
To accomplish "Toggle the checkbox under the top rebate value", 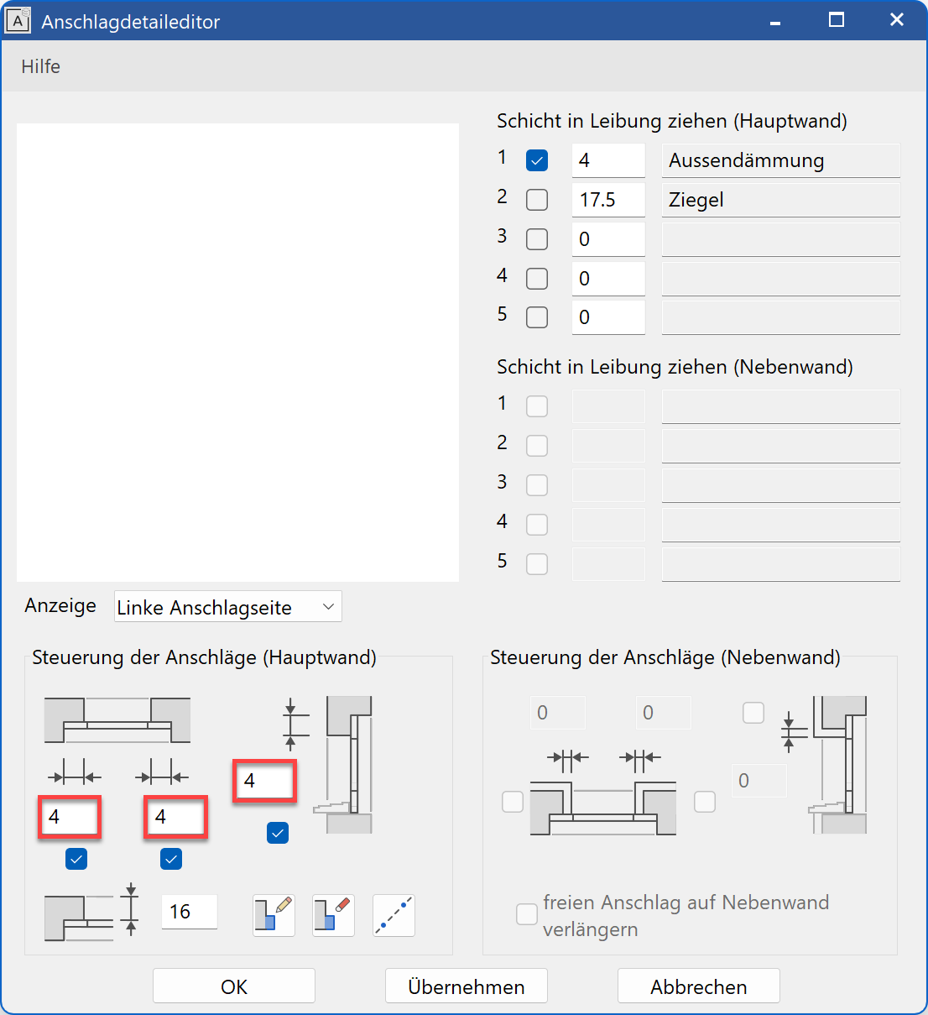I will (x=278, y=833).
